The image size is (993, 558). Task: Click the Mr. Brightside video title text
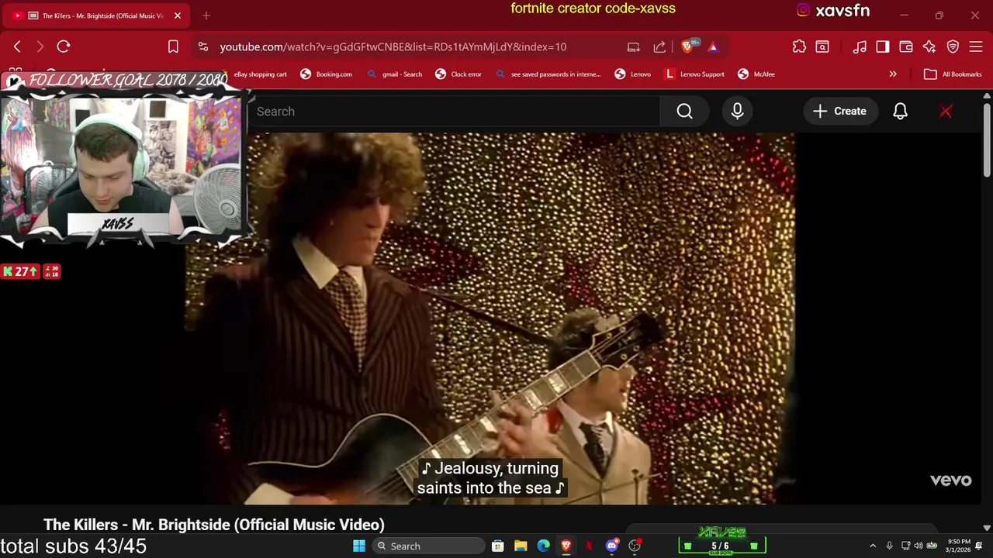coord(214,525)
